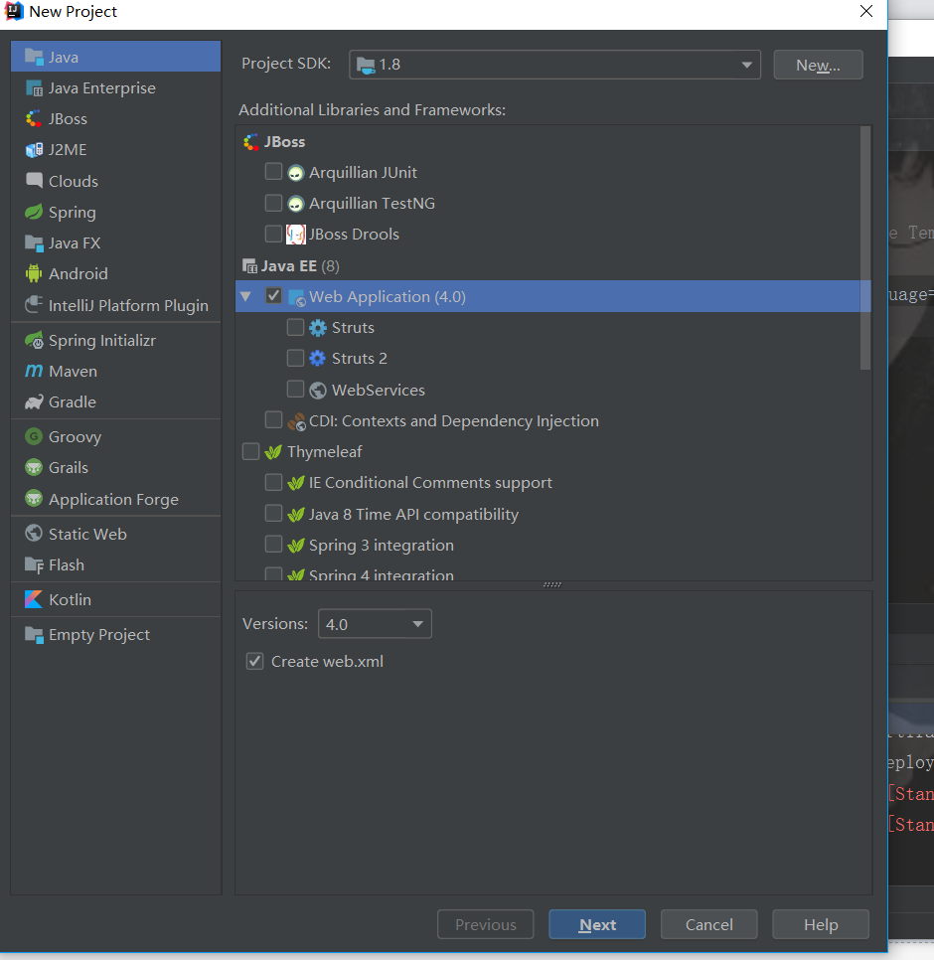This screenshot has height=960, width=934.
Task: Click the New... SDK button
Action: (x=819, y=65)
